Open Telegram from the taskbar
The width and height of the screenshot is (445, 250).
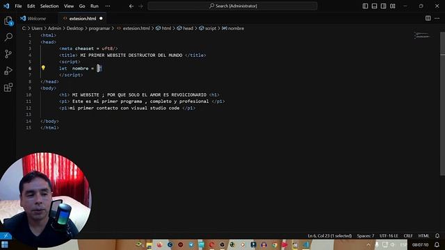click(191, 244)
